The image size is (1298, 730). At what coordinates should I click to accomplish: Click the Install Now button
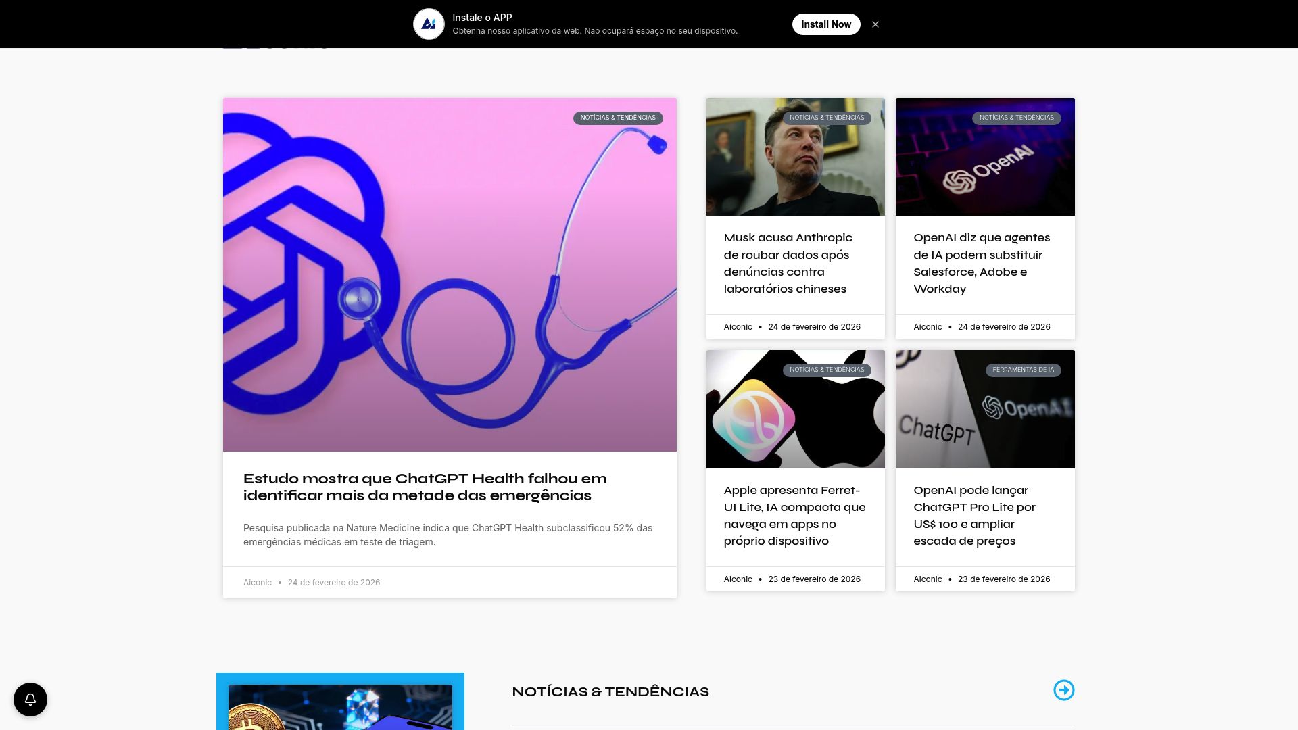[825, 24]
